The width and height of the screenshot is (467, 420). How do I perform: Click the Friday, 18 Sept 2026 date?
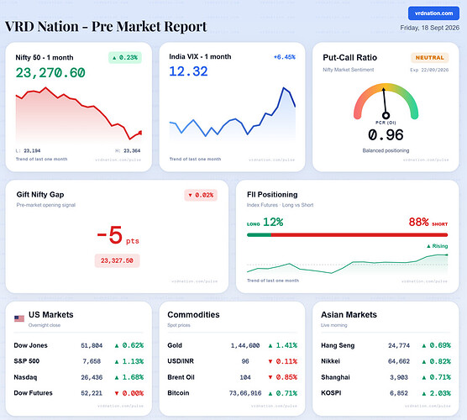coord(429,28)
